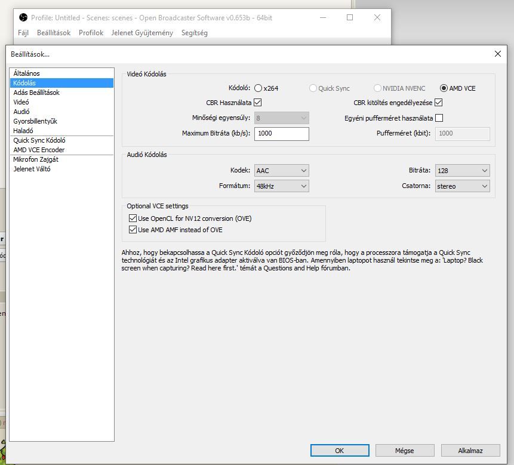Viewport: 514px width, 465px height.
Task: Select Videó settings category
Action: tap(61, 102)
